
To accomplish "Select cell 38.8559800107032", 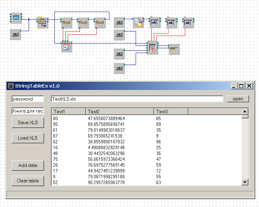I will [x=106, y=142].
